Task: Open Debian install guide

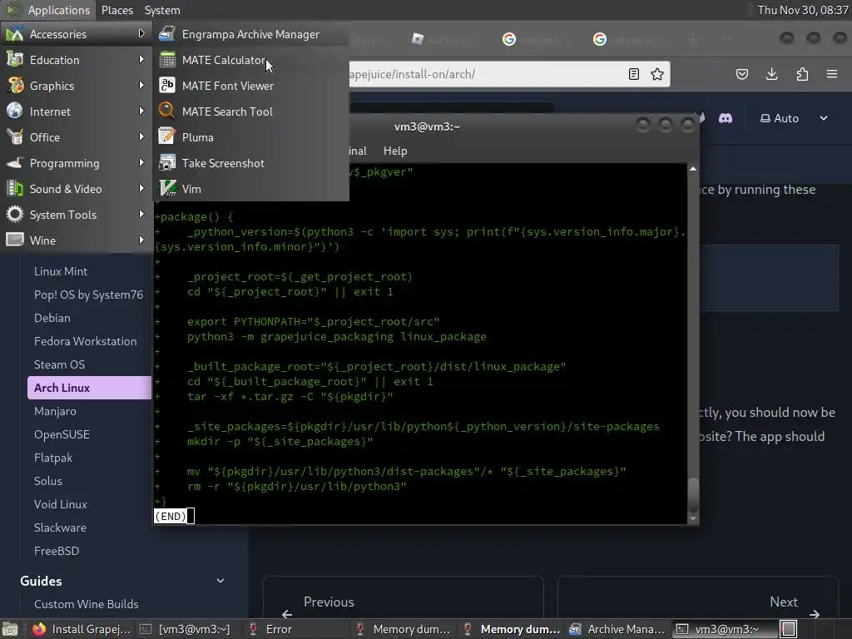Action: coord(52,318)
